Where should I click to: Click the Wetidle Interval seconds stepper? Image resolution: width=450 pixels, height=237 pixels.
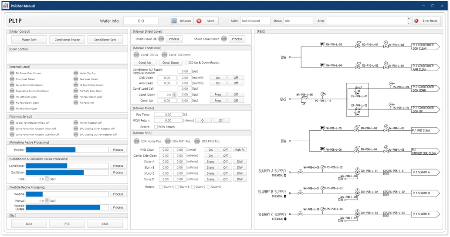point(47,201)
